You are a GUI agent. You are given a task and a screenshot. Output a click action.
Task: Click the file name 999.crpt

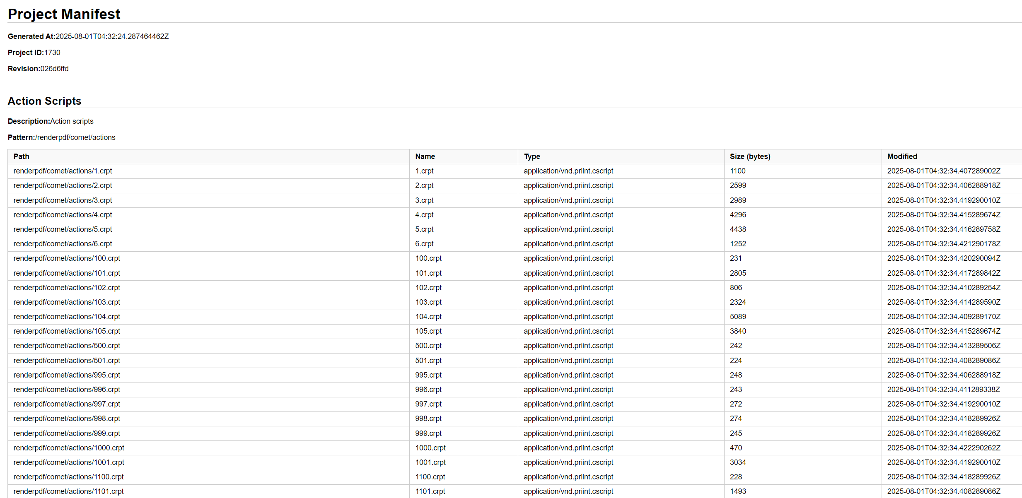[428, 433]
